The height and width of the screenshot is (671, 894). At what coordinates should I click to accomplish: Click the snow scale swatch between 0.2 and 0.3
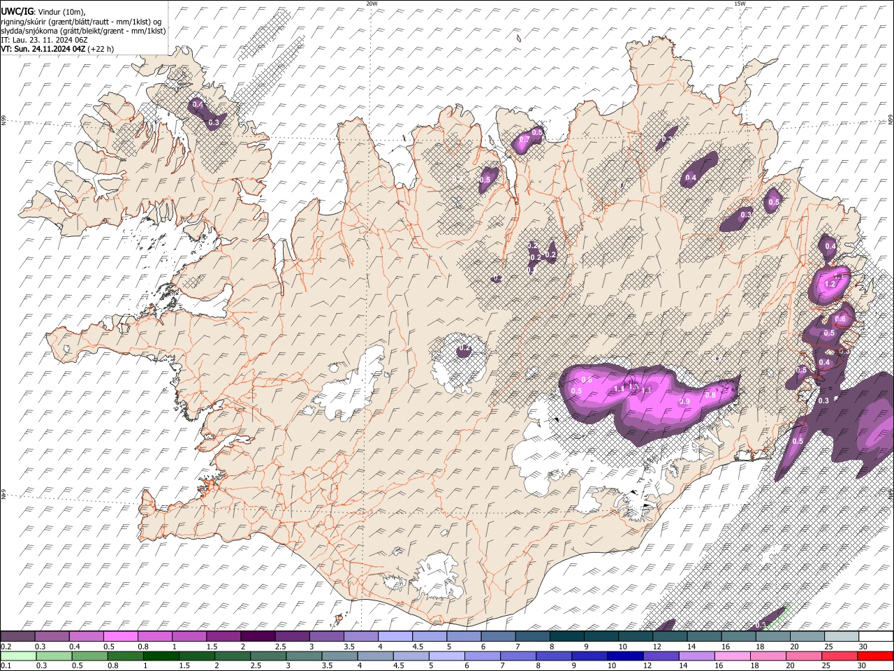[x=17, y=637]
